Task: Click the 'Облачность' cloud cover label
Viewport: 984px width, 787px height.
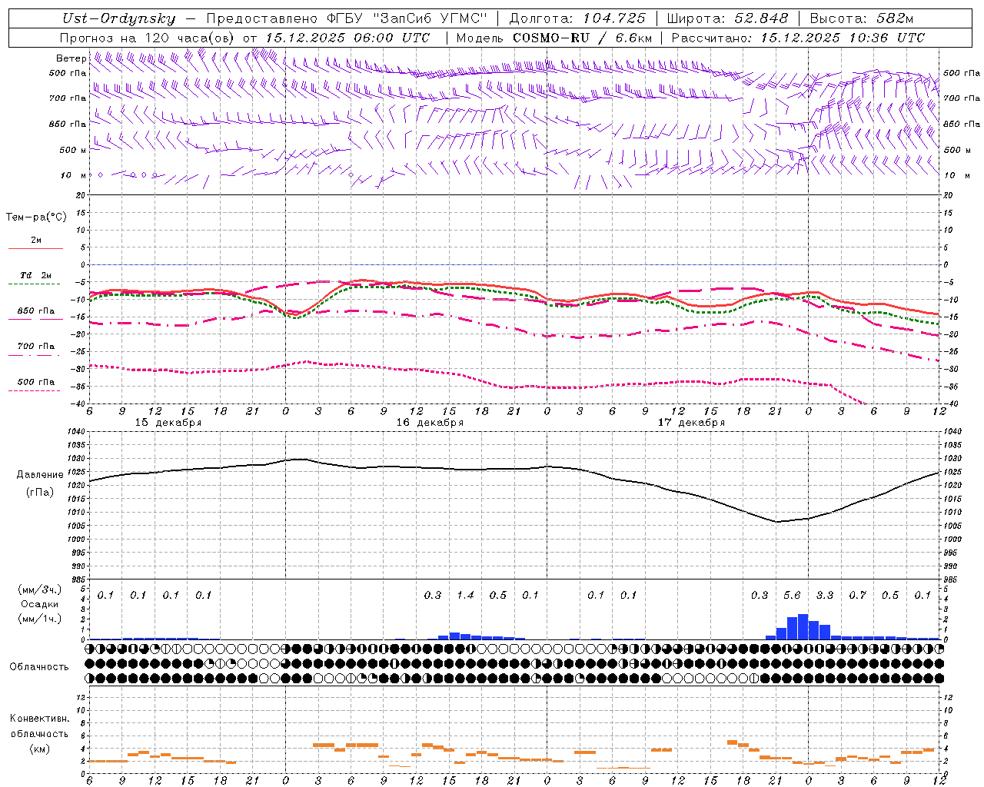Action: pos(39,667)
